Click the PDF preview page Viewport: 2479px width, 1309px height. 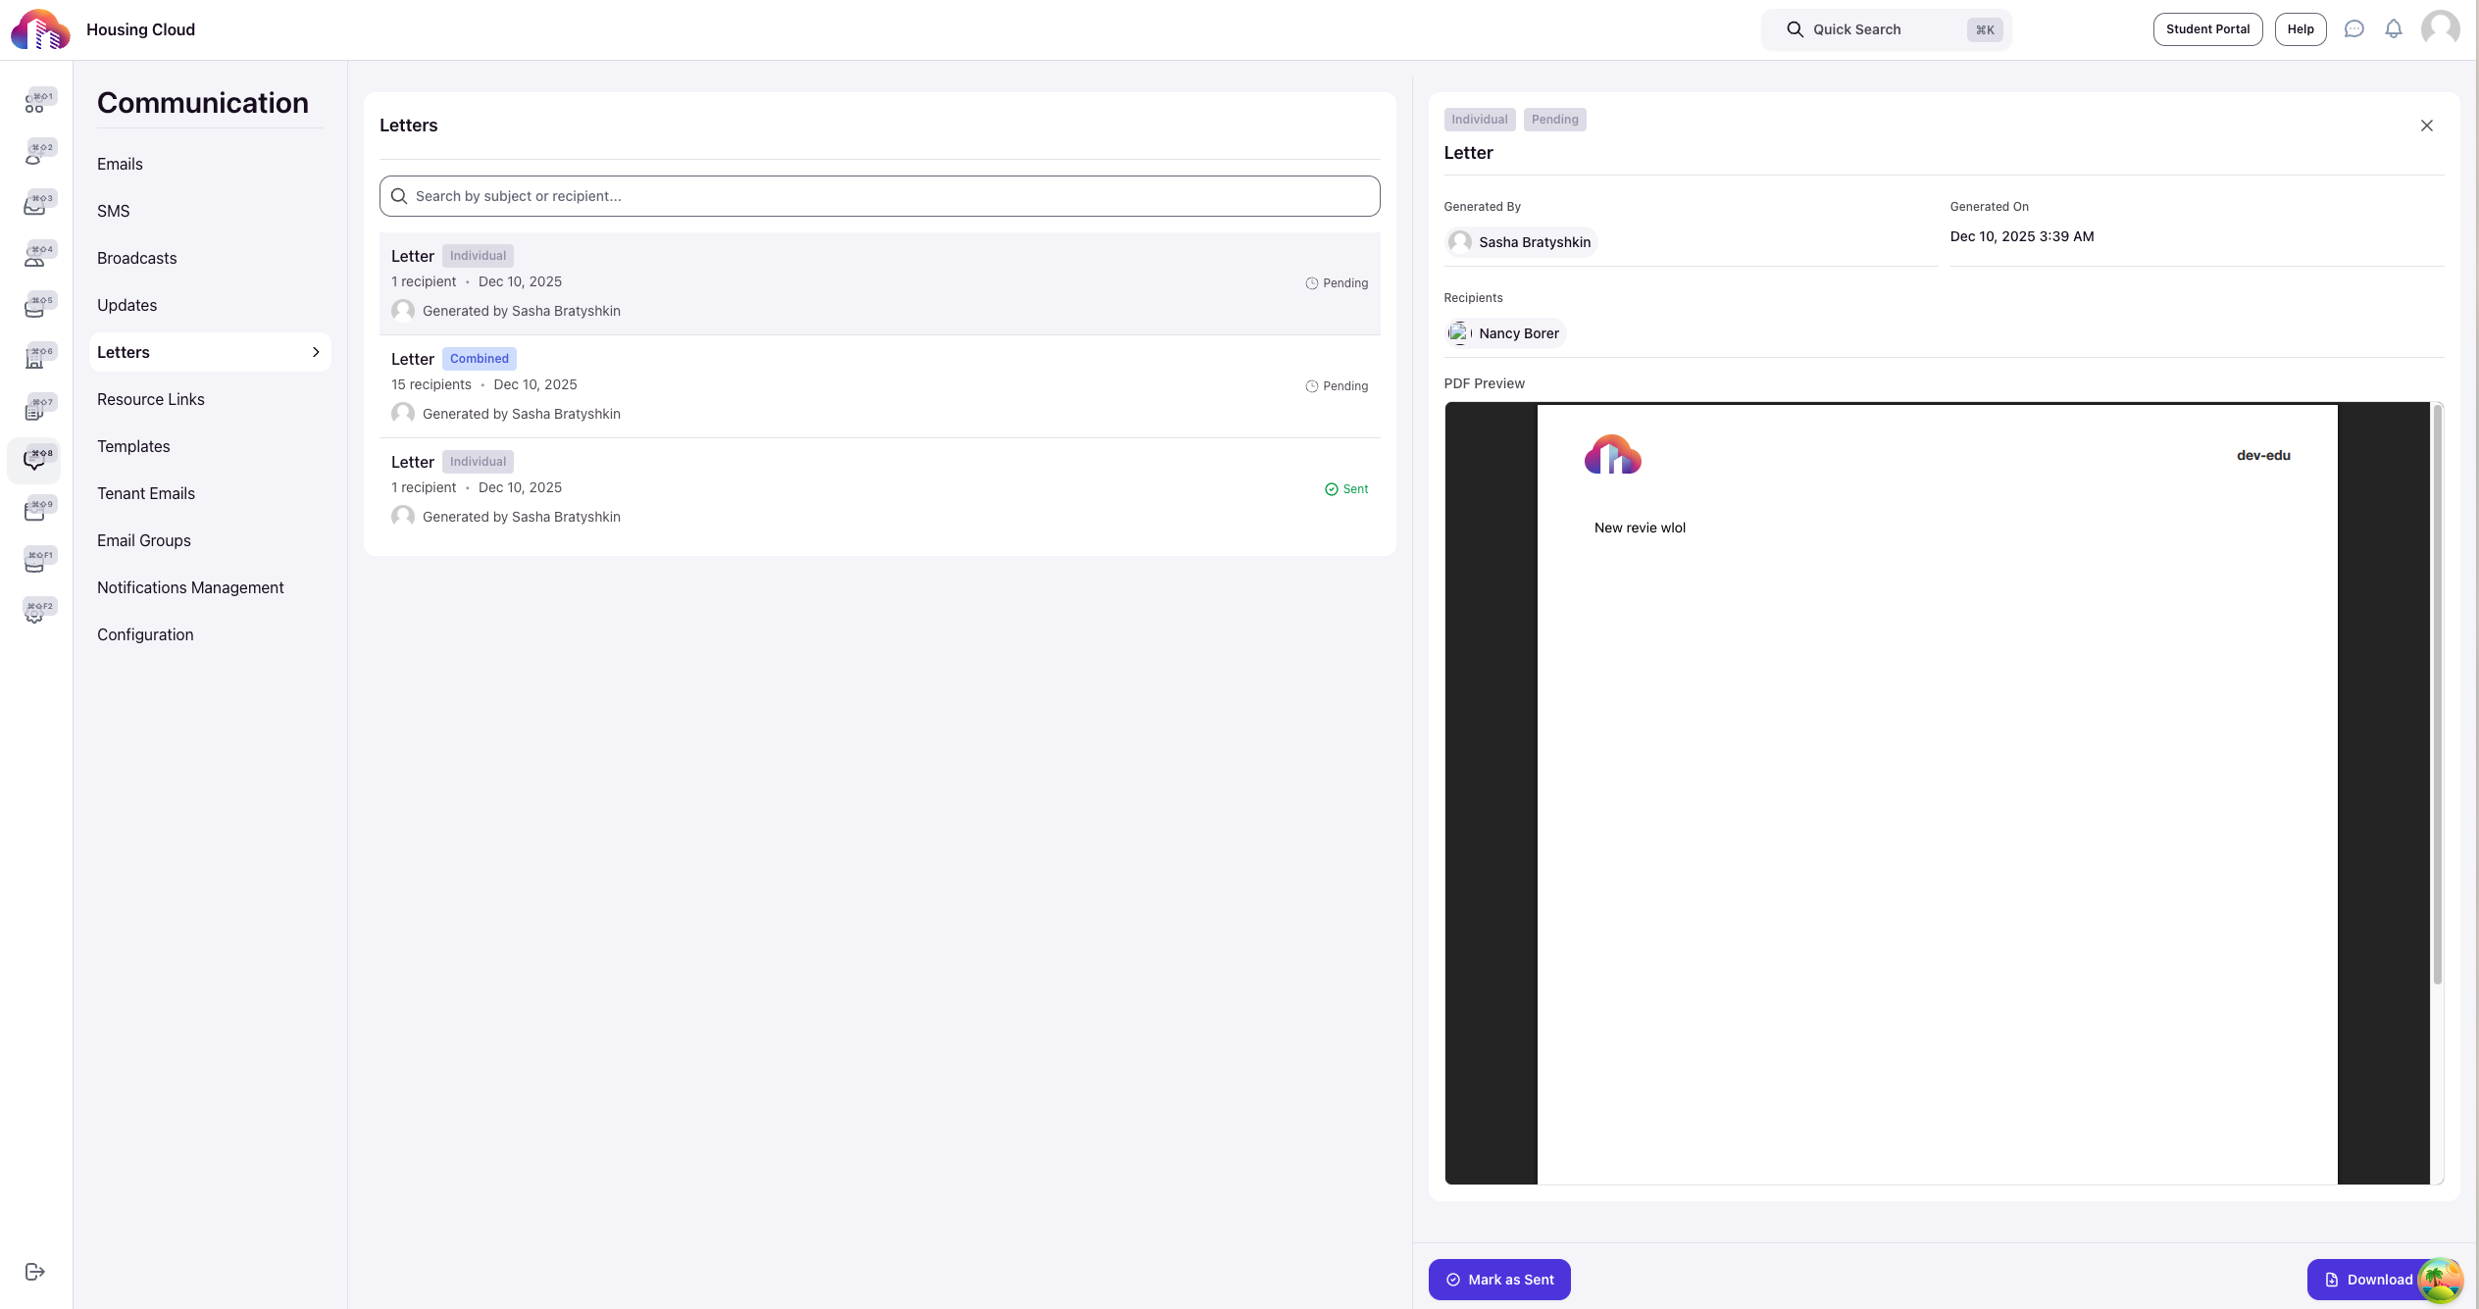pyautogui.click(x=1937, y=794)
